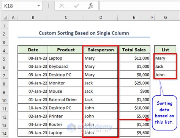Click the date cell '01-Jan-23'
This screenshot has width=180, height=138.
click(x=33, y=99)
